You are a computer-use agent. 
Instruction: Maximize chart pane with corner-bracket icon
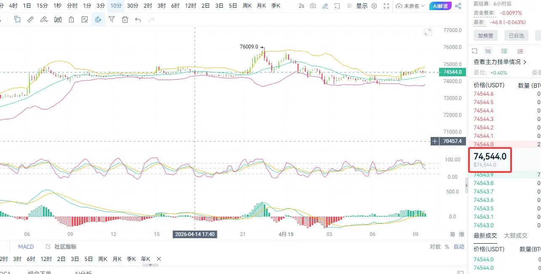click(428, 32)
